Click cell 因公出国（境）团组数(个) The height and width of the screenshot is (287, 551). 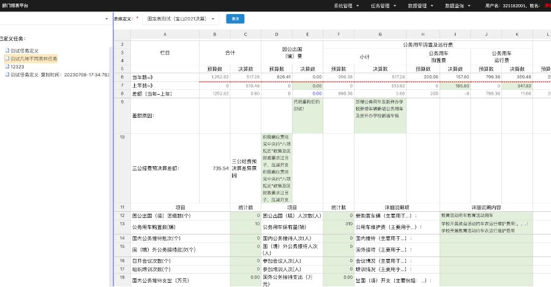[180, 216]
